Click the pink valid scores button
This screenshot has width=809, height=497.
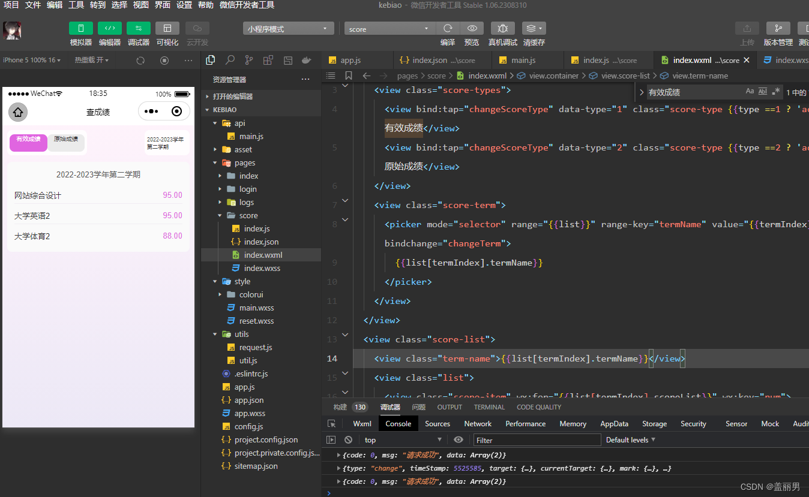[28, 142]
